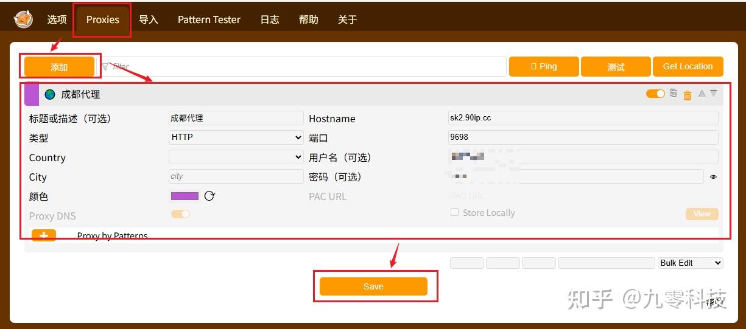Open the 日志 tab
Viewport: 746px width, 329px height.
point(270,19)
